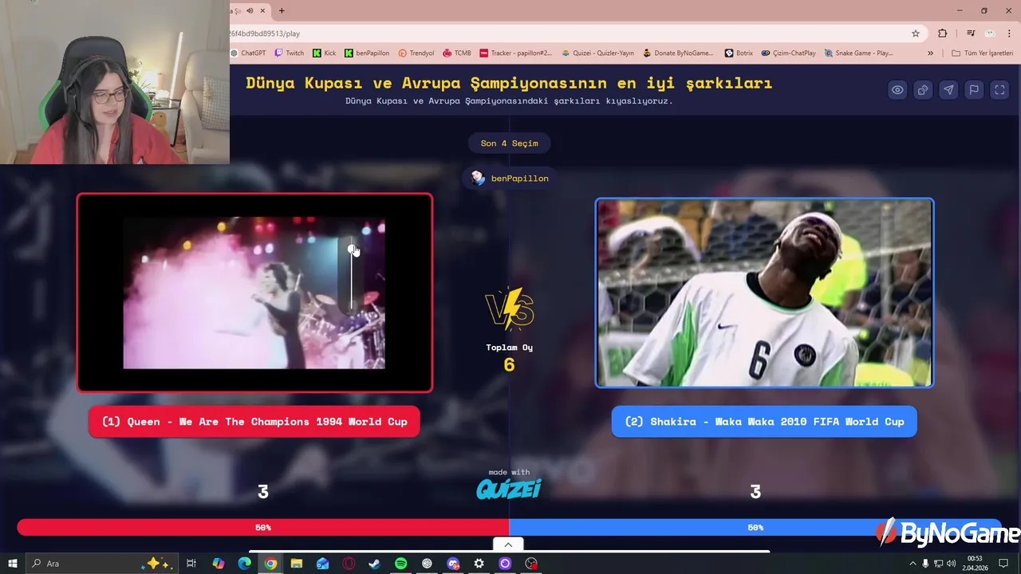Viewport: 1021px width, 574px height.
Task: Open the TCMB bookmark
Action: click(457, 53)
